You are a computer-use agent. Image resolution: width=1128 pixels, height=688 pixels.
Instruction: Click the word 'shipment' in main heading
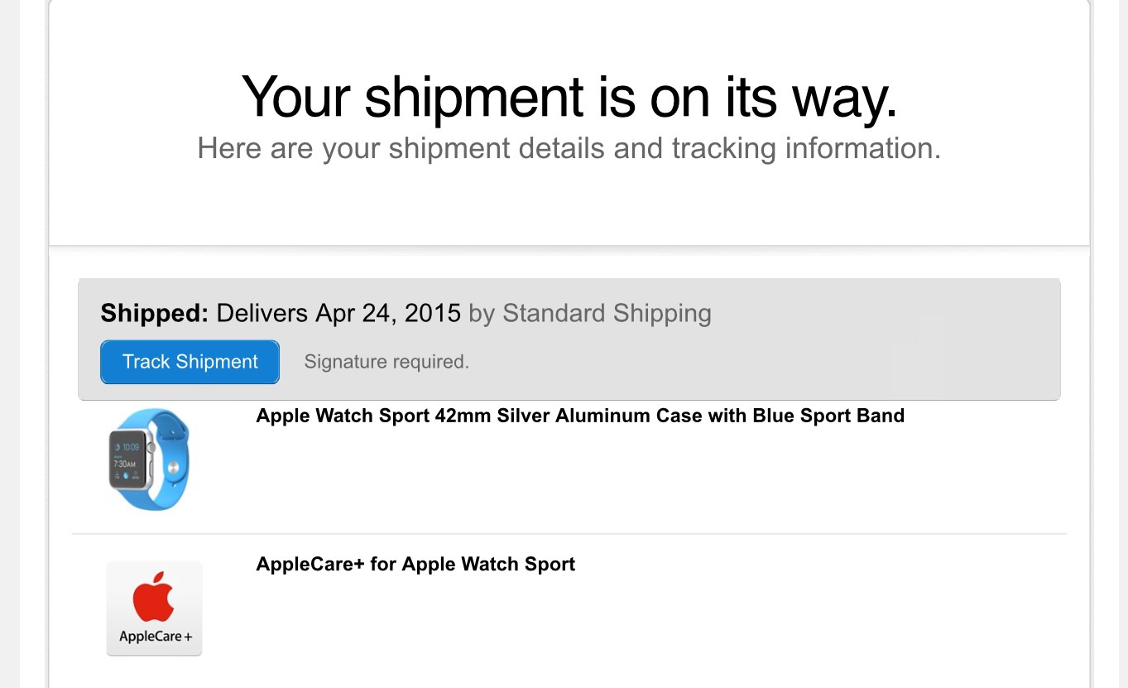[x=474, y=97]
